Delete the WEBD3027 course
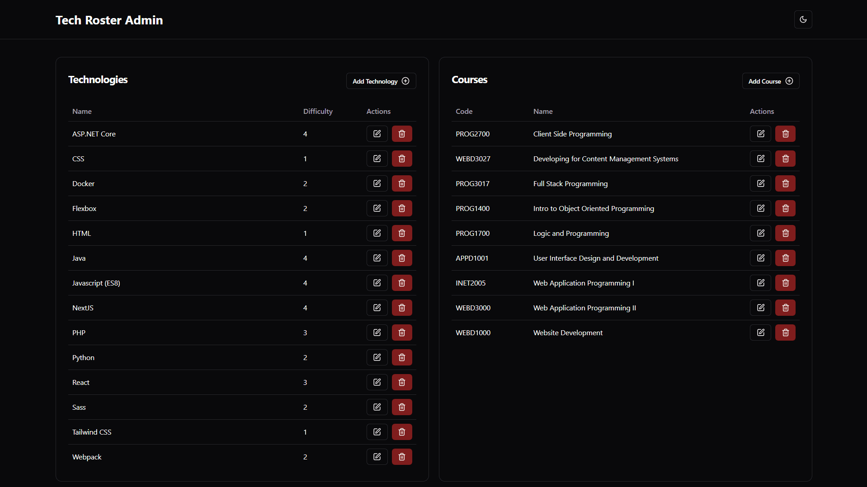867x487 pixels. 785,159
